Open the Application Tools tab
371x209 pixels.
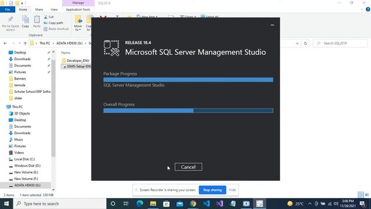pyautogui.click(x=78, y=9)
